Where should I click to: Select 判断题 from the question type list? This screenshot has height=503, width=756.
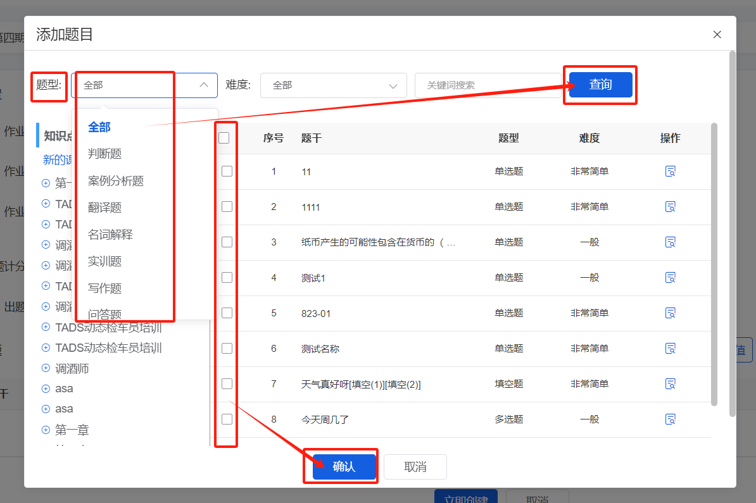tap(104, 153)
